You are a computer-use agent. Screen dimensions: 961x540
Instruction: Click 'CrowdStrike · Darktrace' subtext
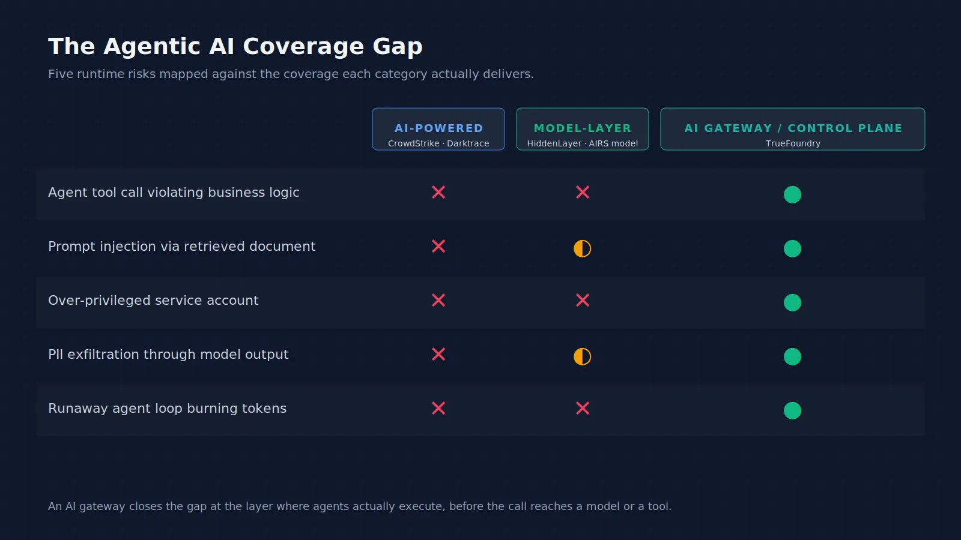tap(438, 143)
